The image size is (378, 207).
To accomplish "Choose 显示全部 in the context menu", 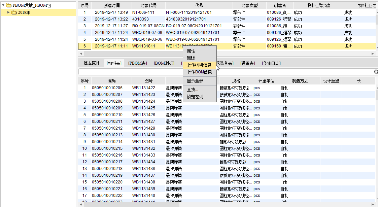I will pyautogui.click(x=195, y=81).
